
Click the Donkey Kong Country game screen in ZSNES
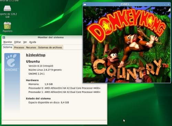tap(127, 44)
